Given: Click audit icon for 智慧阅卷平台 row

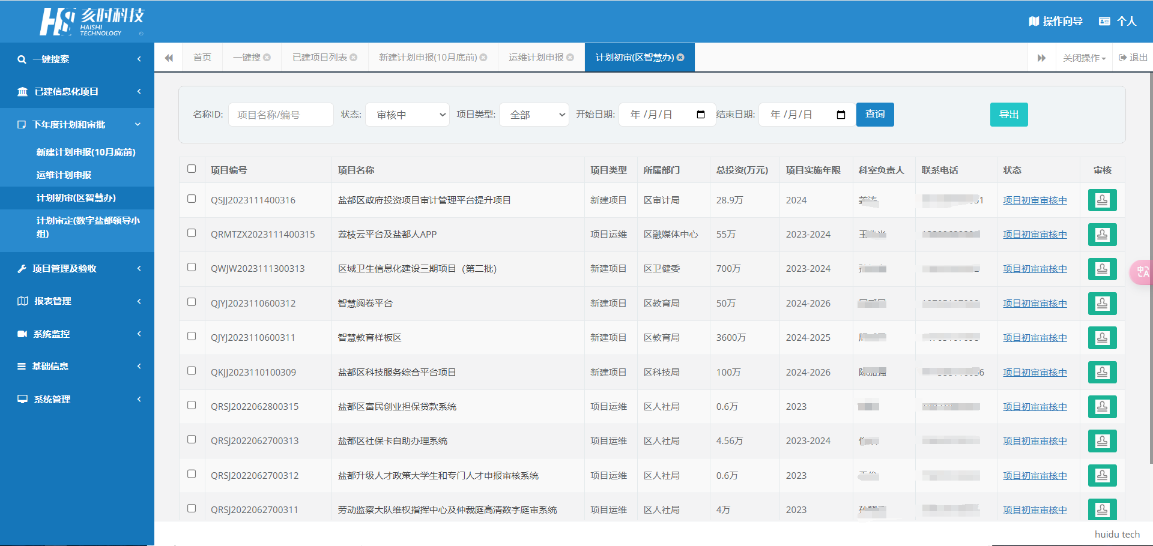Looking at the screenshot, I should point(1102,304).
